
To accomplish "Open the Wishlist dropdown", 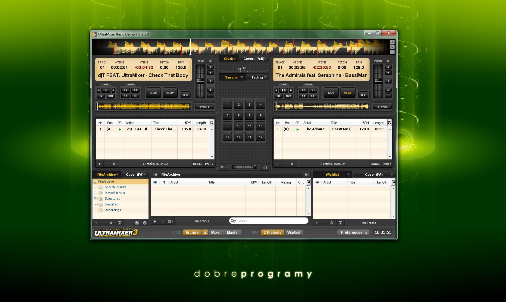I will pyautogui.click(x=332, y=174).
